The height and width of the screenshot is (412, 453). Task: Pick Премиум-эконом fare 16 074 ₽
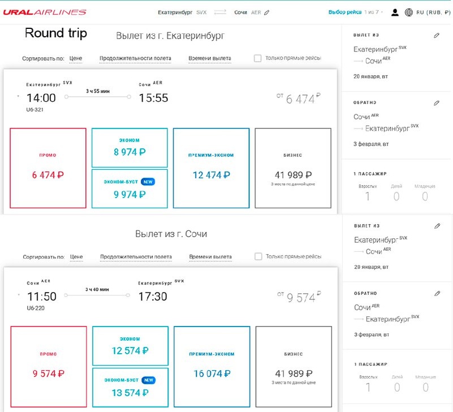pyautogui.click(x=211, y=366)
